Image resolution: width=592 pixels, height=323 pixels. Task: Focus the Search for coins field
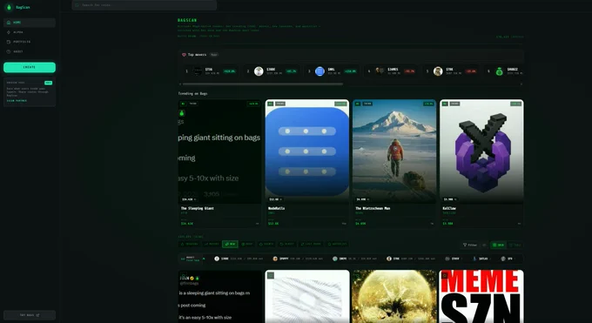click(x=145, y=5)
